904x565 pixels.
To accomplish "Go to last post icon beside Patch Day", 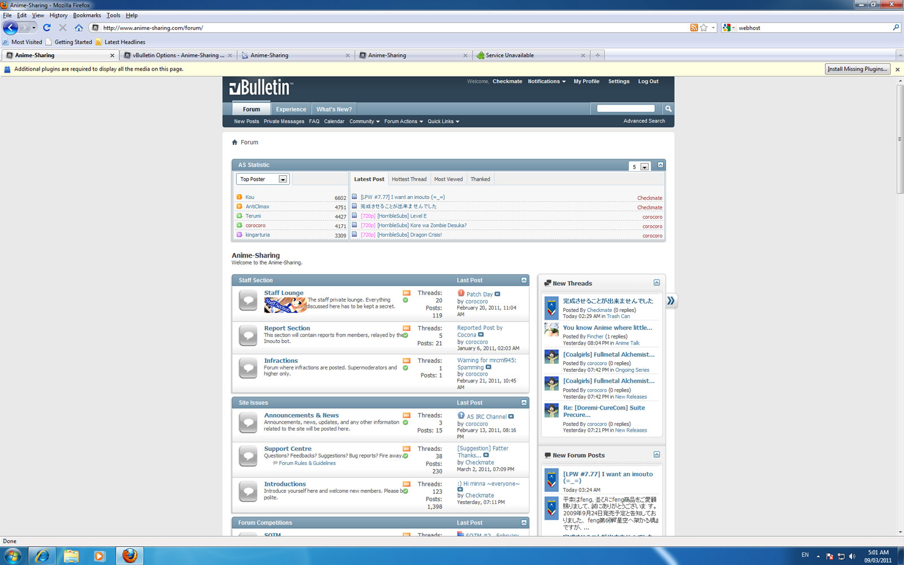I will [x=497, y=294].
